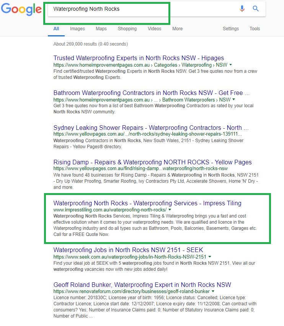Select the All tab

click(56, 29)
